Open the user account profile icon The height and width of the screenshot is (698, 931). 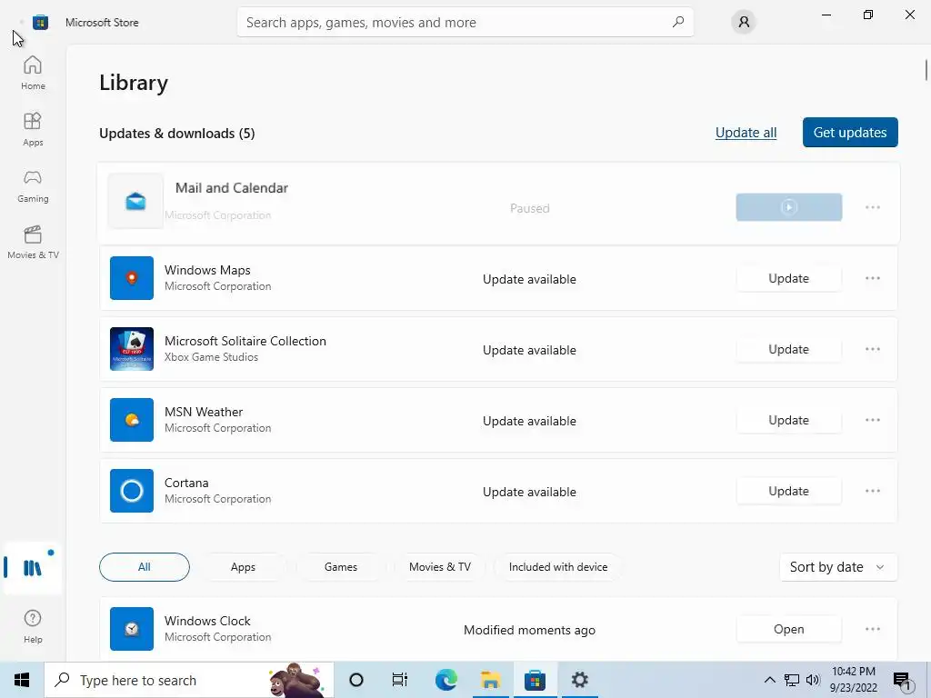[x=744, y=22]
